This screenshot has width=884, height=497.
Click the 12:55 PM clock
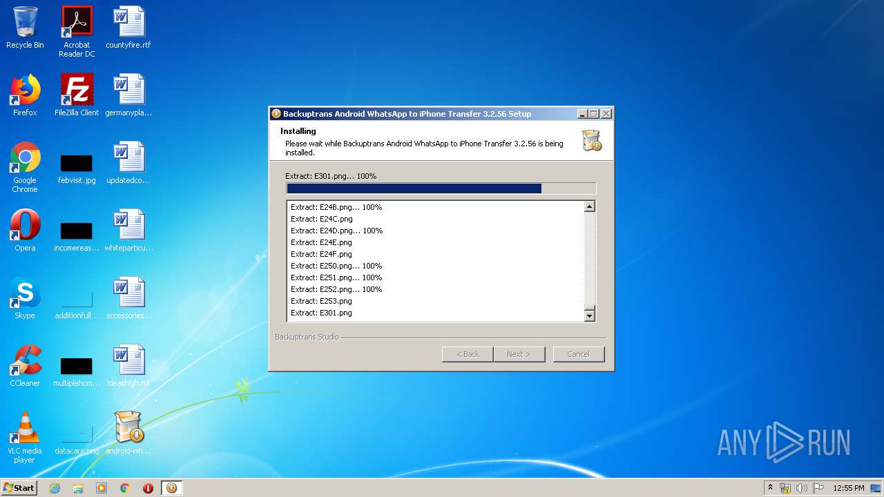[849, 488]
